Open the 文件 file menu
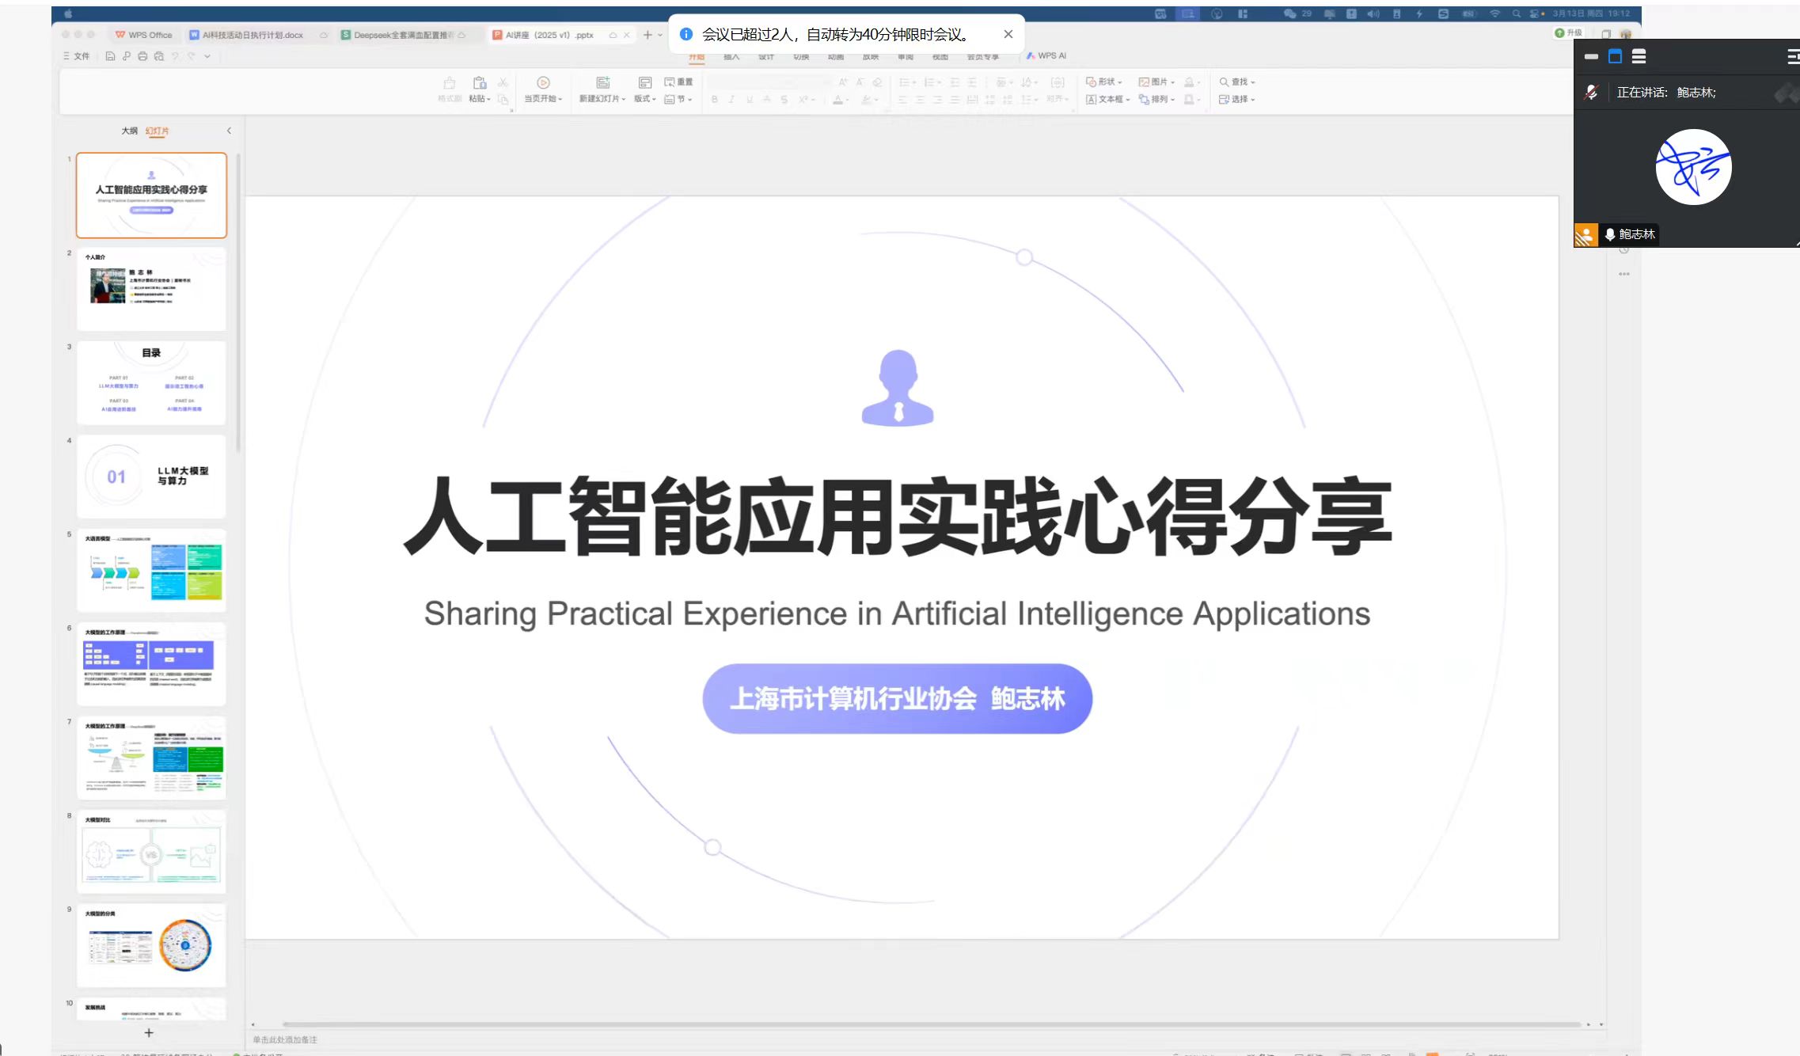1800x1056 pixels. click(77, 56)
